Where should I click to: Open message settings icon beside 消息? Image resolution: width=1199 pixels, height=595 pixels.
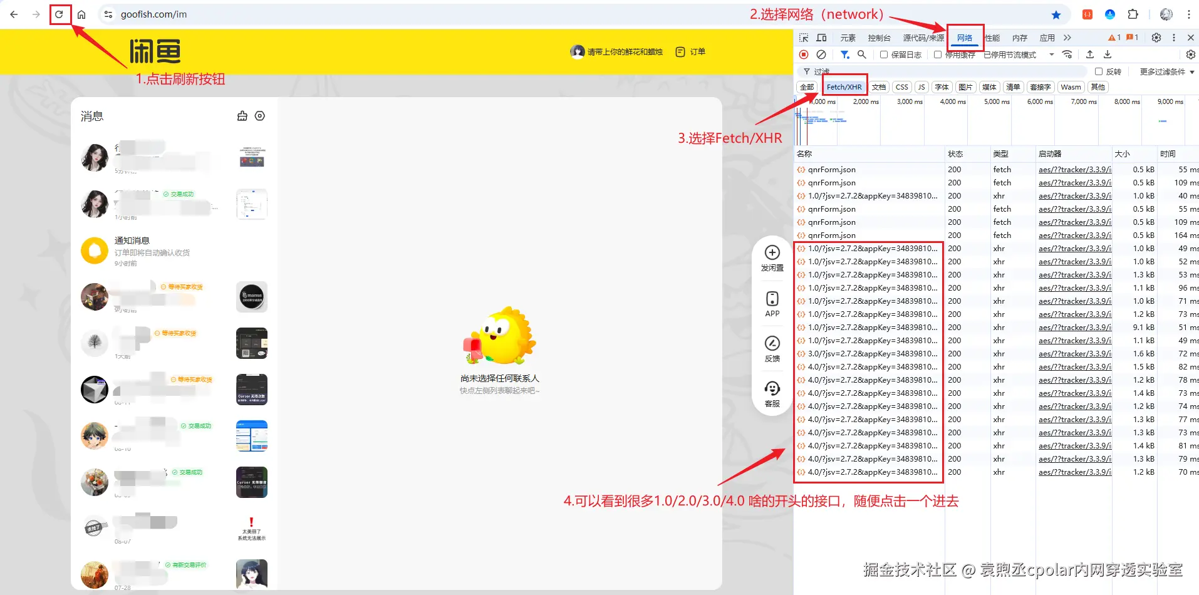click(260, 116)
